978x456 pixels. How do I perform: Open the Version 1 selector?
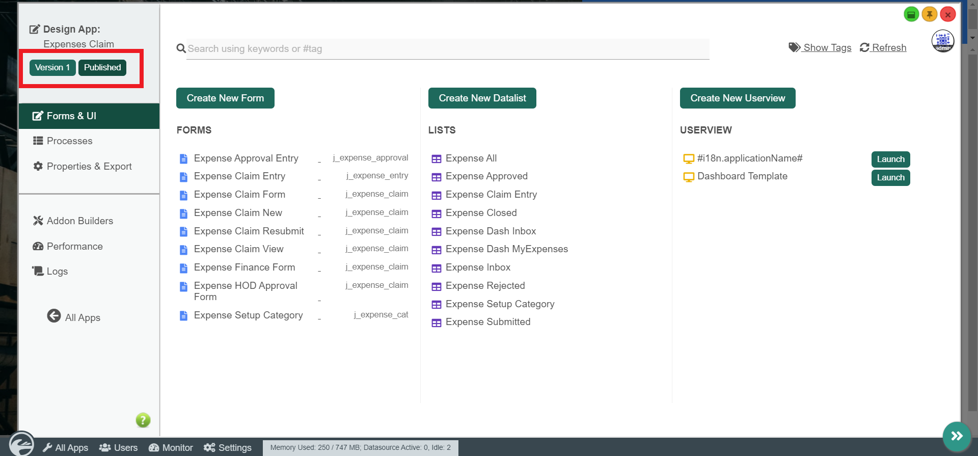pos(52,68)
